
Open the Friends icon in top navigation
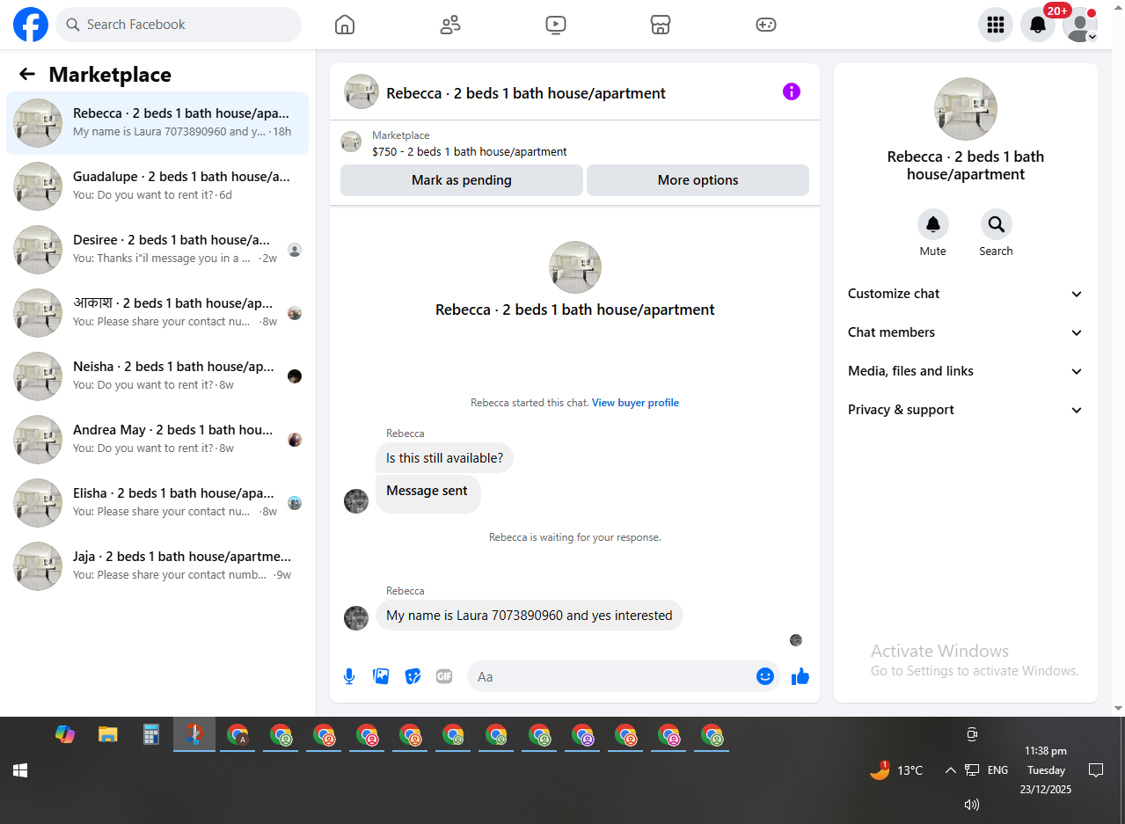click(x=450, y=25)
